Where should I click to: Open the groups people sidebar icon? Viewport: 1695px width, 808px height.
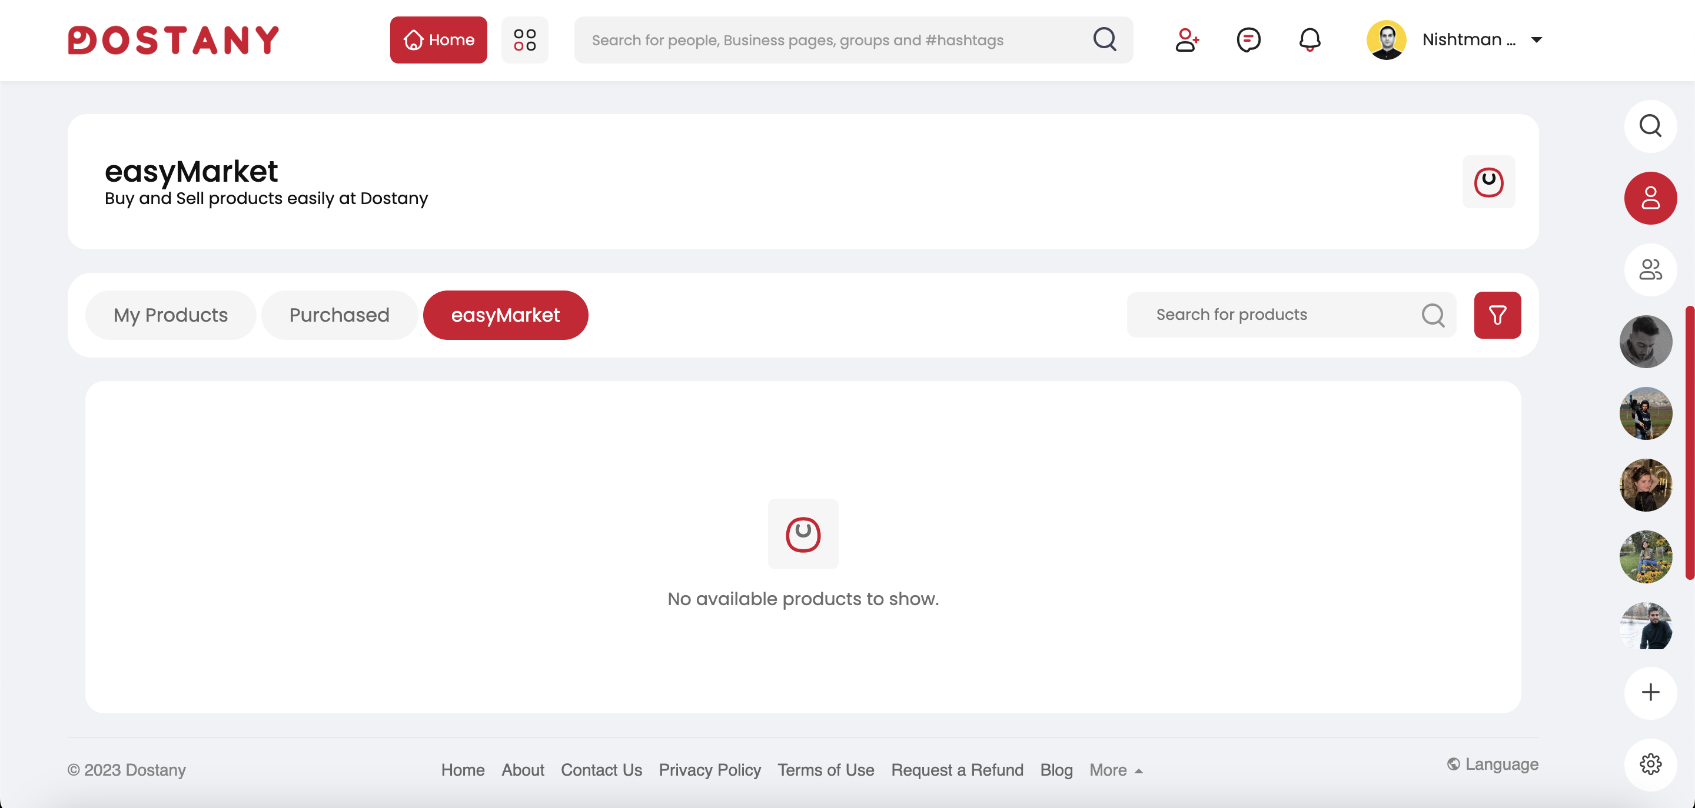[1650, 269]
